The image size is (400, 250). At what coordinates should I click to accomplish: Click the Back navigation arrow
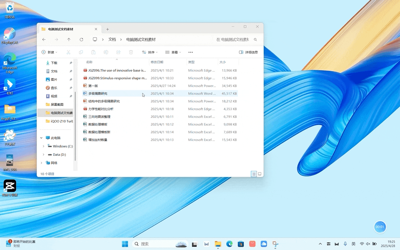44,40
